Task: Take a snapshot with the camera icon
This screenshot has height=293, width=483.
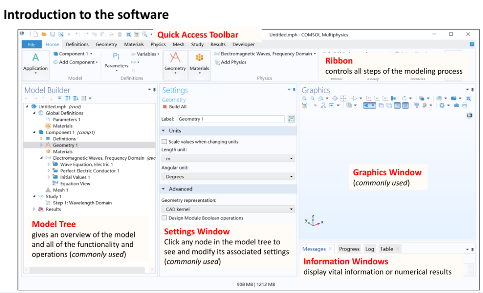Action: (457, 105)
